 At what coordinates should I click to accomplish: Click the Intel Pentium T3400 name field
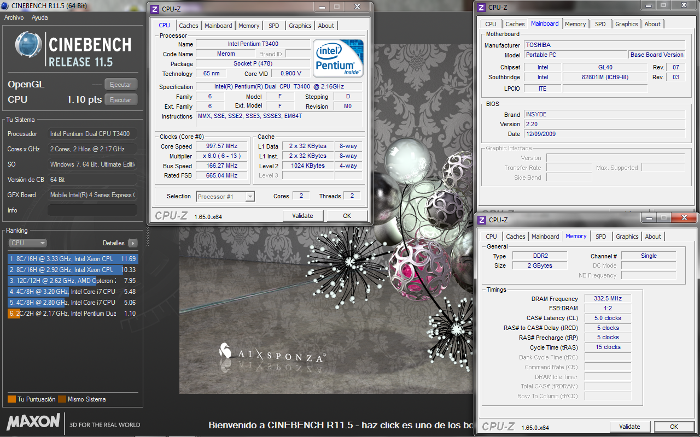[x=253, y=44]
